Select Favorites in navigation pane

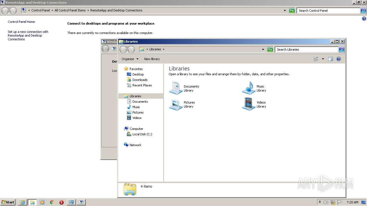(x=136, y=69)
